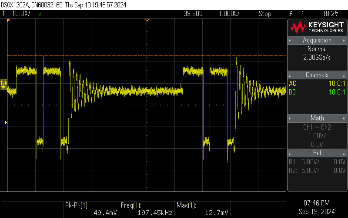Click the 1.000 us/div timebase value
This screenshot has width=348, height=218.
coord(229,14)
